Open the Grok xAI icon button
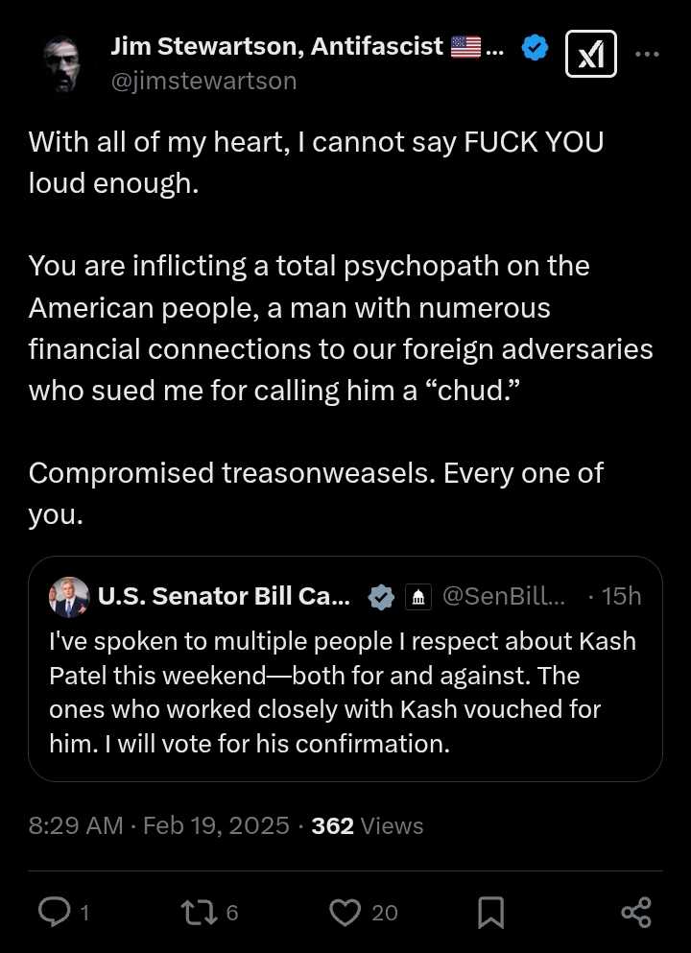 [591, 54]
